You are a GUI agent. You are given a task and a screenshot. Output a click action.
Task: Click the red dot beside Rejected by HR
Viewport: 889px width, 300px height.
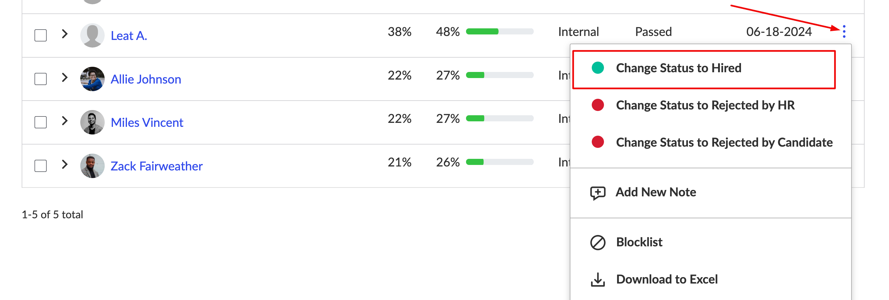(x=597, y=105)
